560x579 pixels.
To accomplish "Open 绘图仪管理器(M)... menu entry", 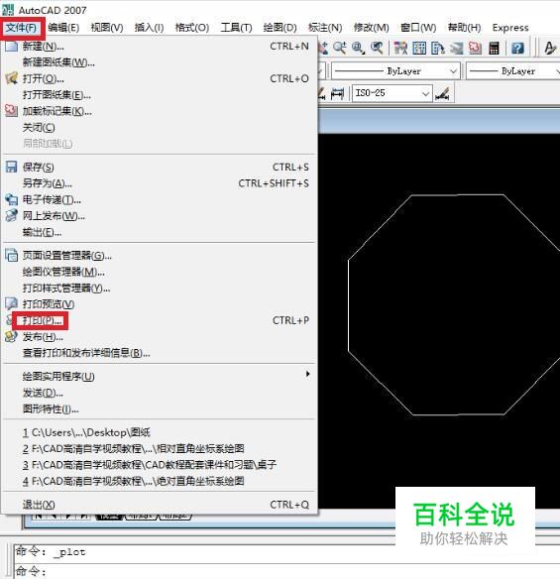I will point(158,272).
